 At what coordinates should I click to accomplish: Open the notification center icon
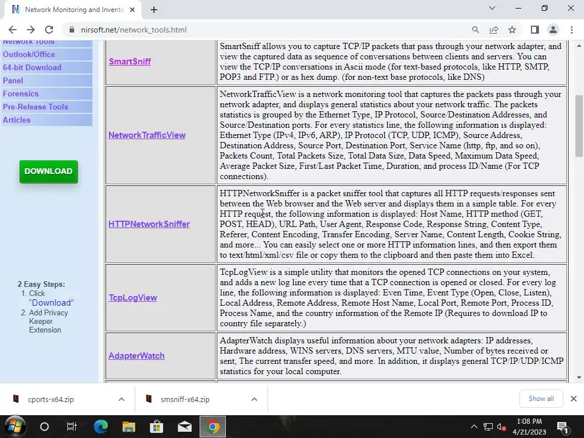[x=562, y=427]
